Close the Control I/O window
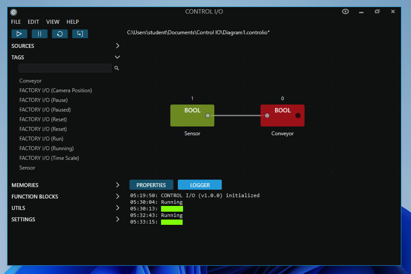 pos(393,11)
